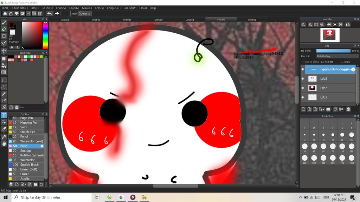Toggle visibility of Lớp1 layer

coord(303,97)
